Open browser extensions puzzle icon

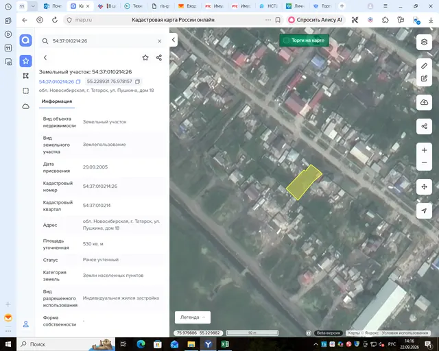(x=385, y=20)
